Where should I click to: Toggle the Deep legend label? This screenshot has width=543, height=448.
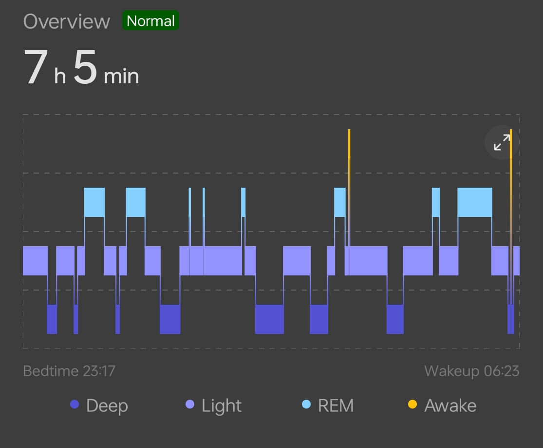pos(107,406)
